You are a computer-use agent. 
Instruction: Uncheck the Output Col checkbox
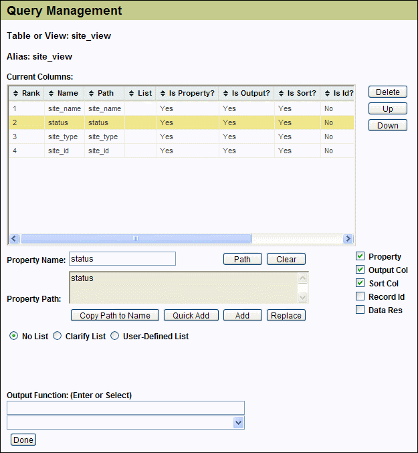tap(360, 269)
